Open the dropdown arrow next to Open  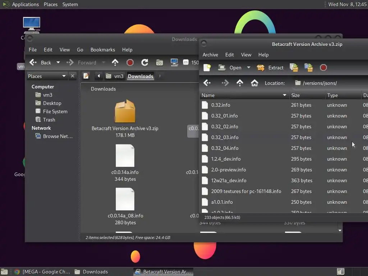pos(249,68)
